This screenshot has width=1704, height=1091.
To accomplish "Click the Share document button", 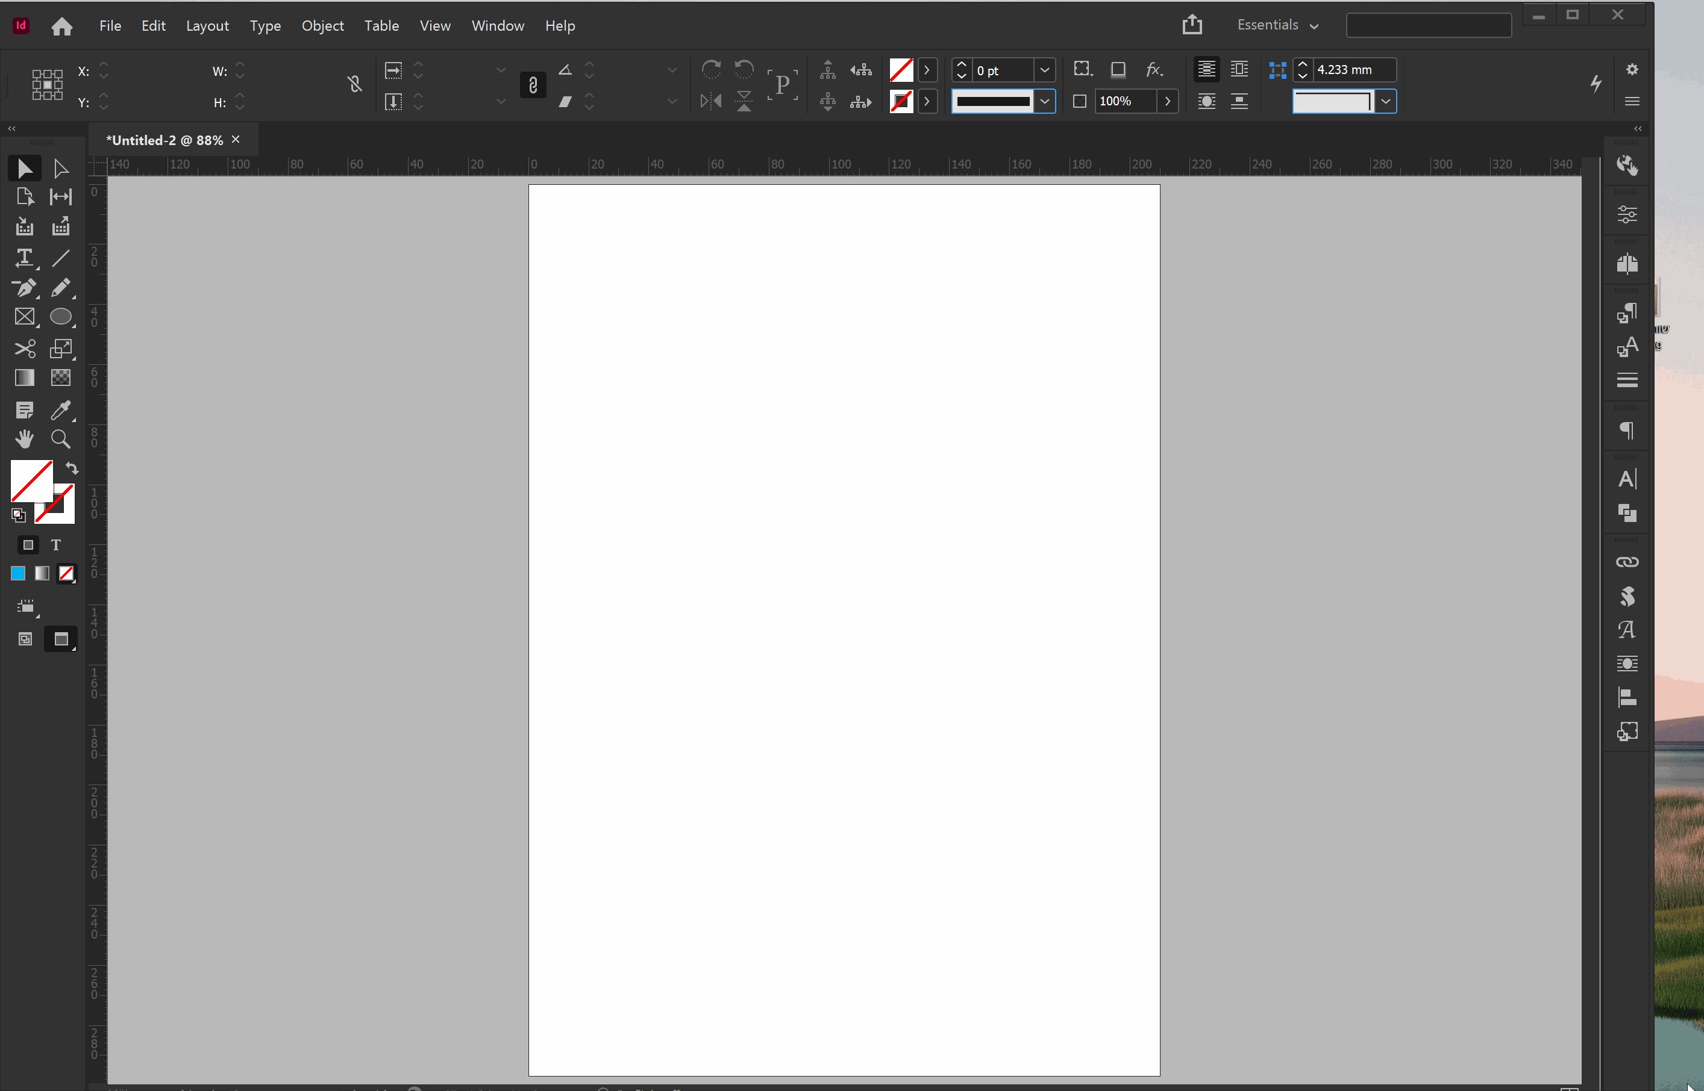I will coord(1191,25).
